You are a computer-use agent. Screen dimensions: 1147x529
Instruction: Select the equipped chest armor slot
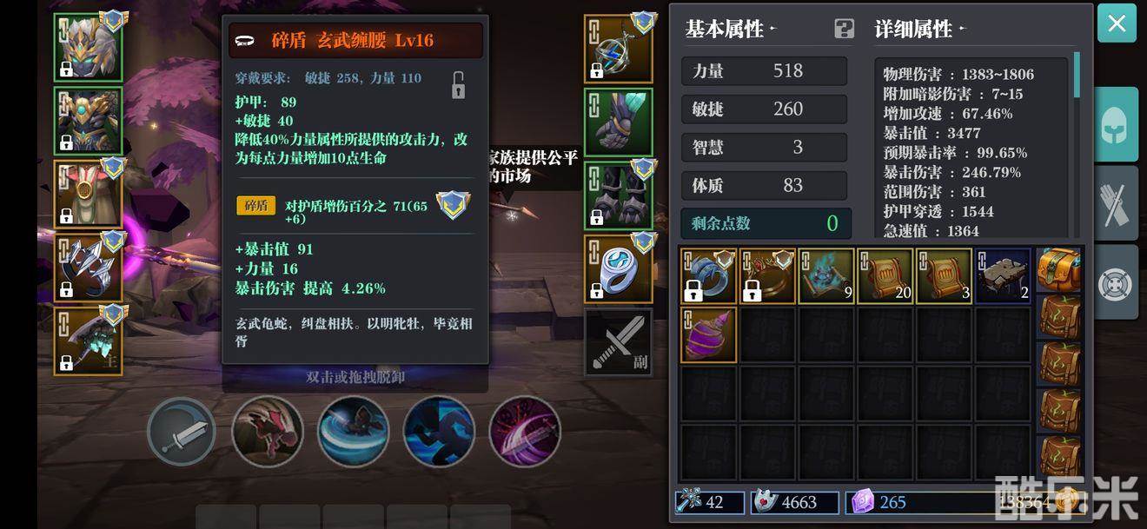point(88,121)
